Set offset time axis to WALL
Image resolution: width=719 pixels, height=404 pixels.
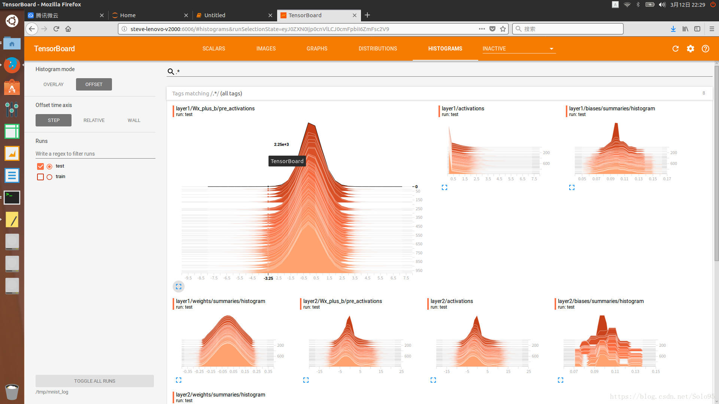(x=134, y=120)
